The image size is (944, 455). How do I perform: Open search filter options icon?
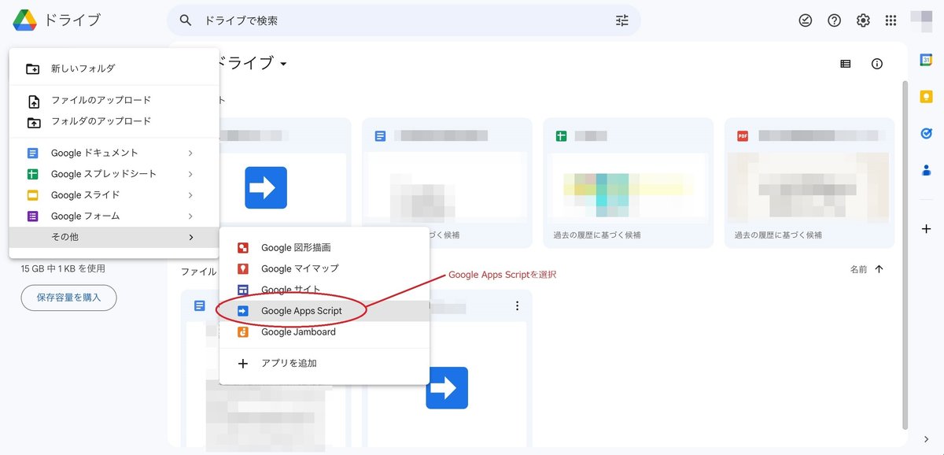tap(622, 20)
